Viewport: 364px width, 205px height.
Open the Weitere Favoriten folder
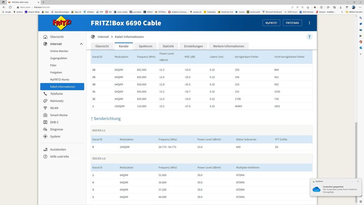click(354, 12)
